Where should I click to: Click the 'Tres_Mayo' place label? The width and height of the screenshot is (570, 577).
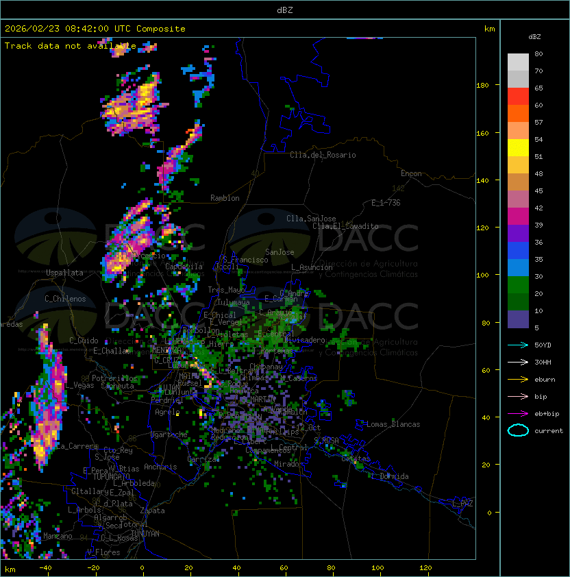click(226, 290)
